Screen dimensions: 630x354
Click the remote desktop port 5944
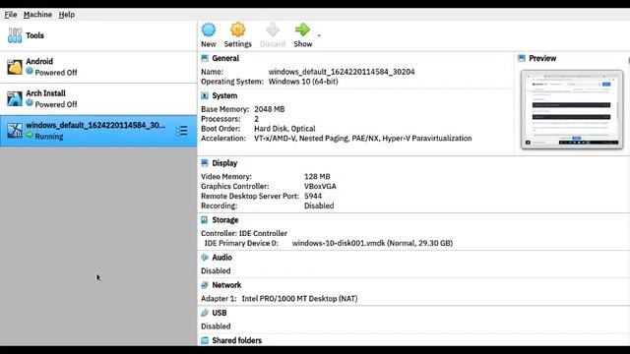click(313, 196)
